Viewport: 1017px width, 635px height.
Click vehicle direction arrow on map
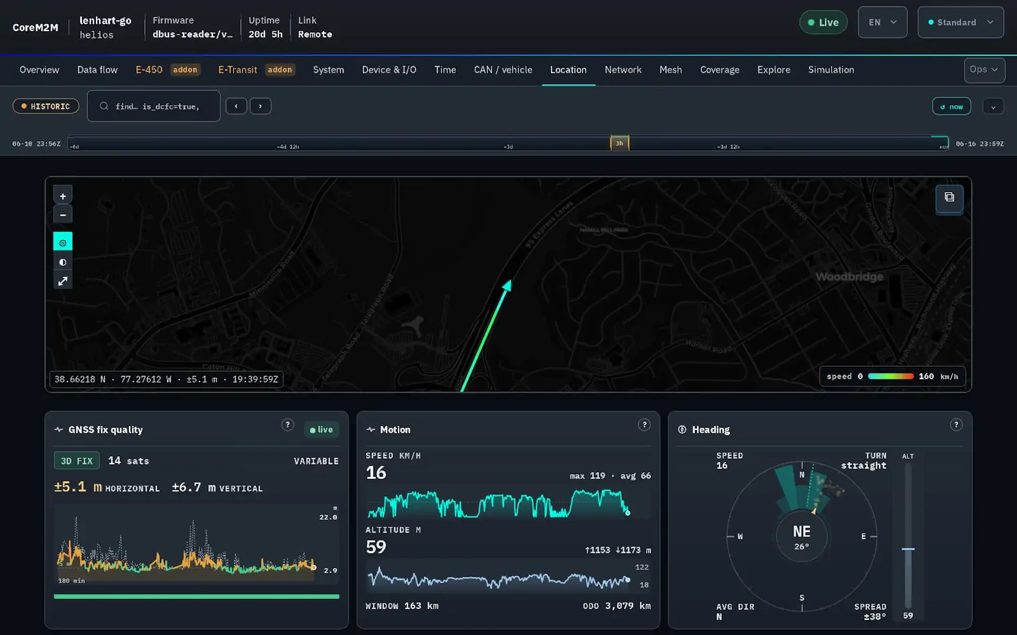pyautogui.click(x=507, y=286)
